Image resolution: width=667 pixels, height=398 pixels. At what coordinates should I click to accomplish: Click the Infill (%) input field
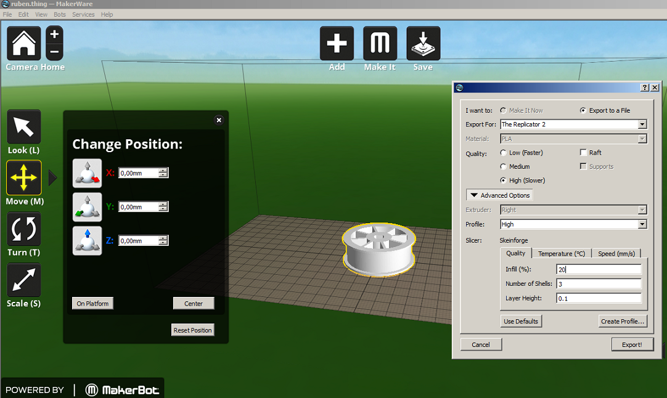599,269
